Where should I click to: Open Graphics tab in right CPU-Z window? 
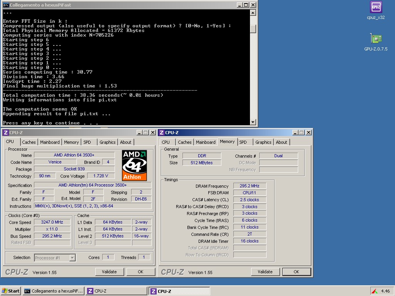[x=263, y=142]
